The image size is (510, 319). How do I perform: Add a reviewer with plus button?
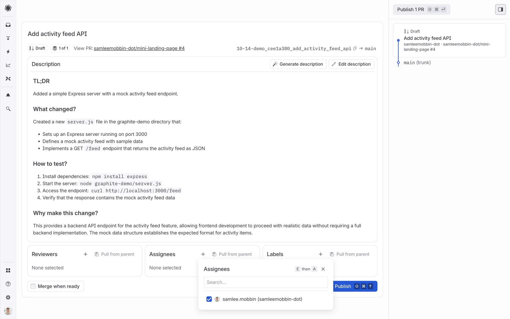[86, 254]
